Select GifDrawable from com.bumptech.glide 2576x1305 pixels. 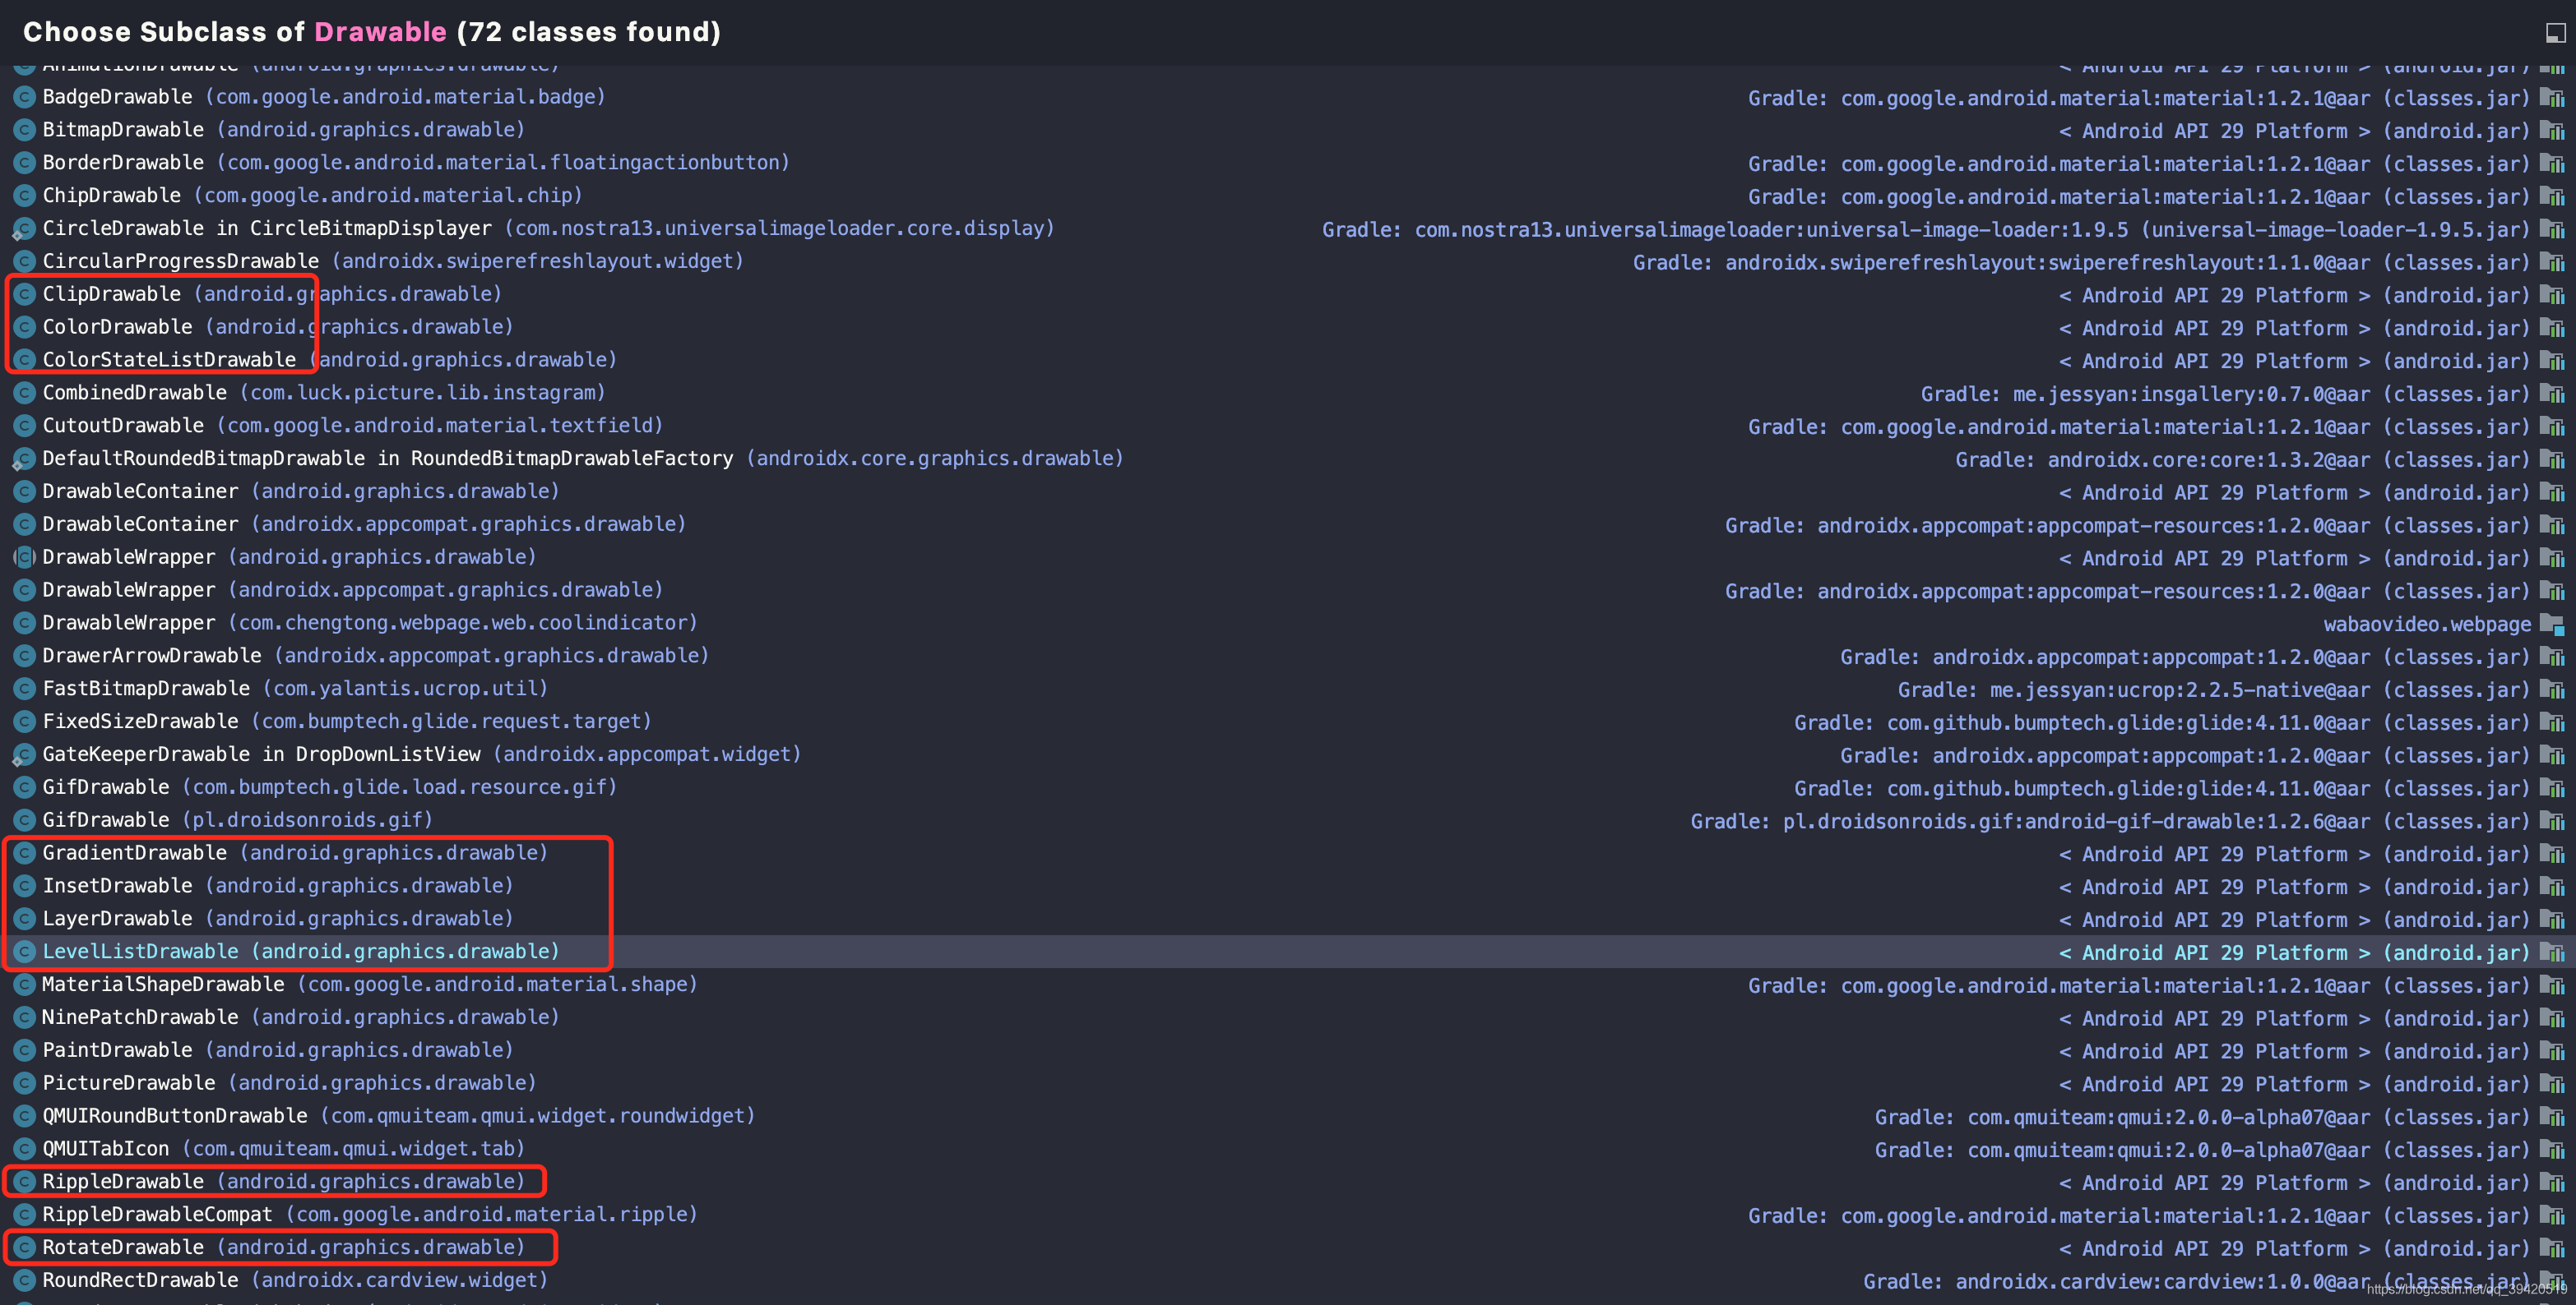(1288, 788)
